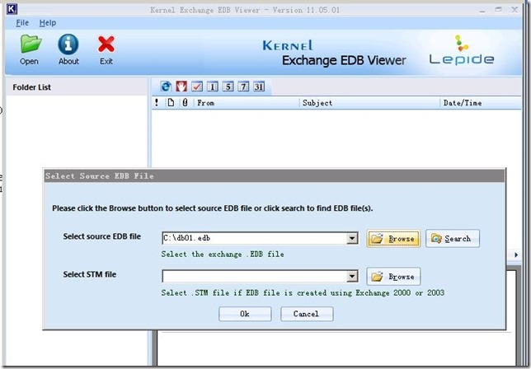Minimize the EDB Viewer window
Image resolution: width=531 pixels, height=369 pixels.
(x=482, y=10)
